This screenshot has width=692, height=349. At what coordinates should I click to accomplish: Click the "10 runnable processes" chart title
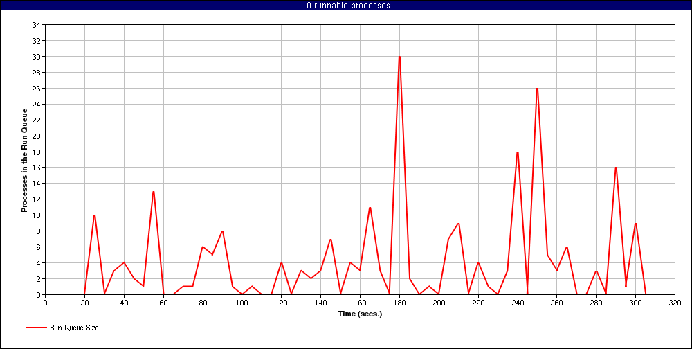coord(346,6)
